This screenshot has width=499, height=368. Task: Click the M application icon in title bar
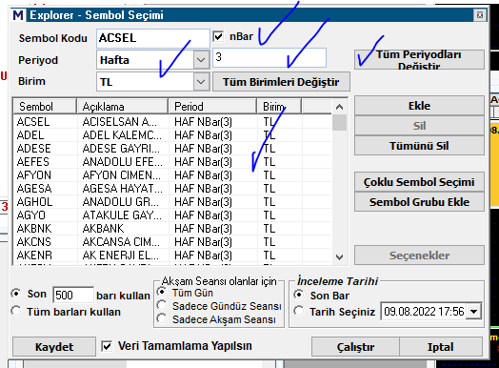18,15
